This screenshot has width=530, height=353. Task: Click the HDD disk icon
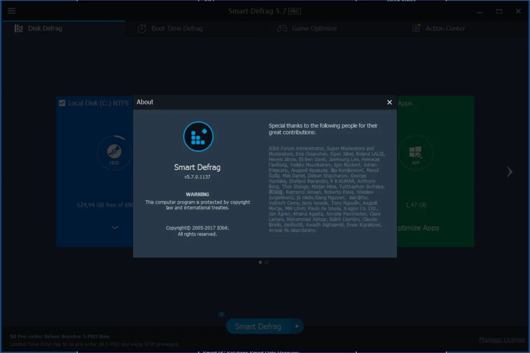(114, 152)
